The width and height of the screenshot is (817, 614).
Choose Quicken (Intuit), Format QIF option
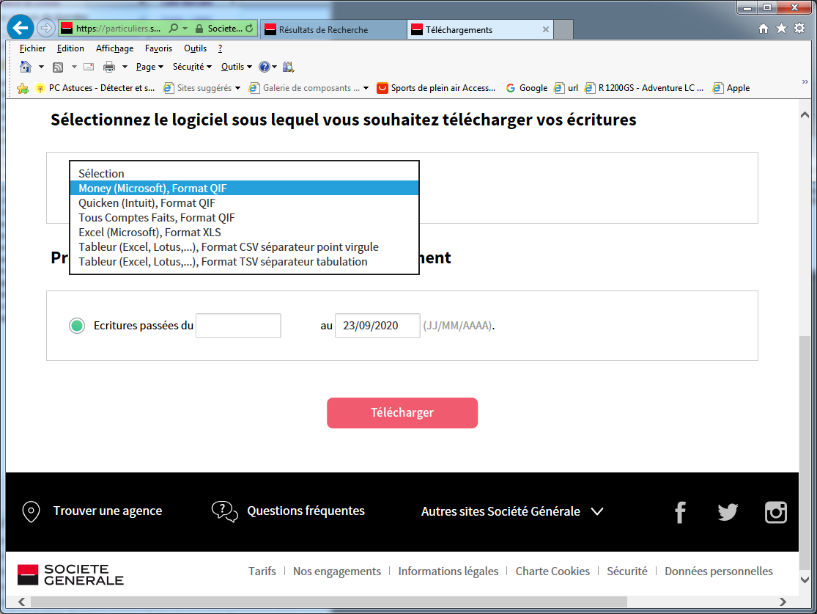245,203
